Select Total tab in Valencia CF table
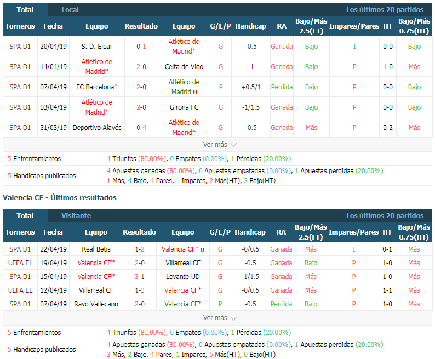435x359 pixels. coord(25,215)
